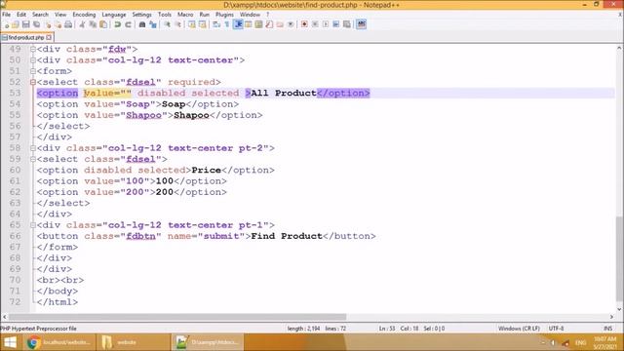The image size is (624, 351).
Task: Collapse the form fold at line 51
Action: tap(33, 71)
